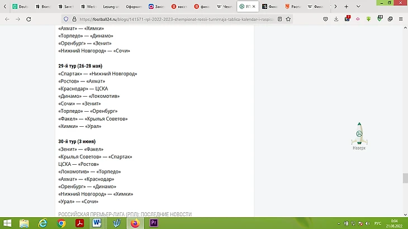Open Adobe Premiere Pro from the taskbar
408x229 pixels.
point(153,223)
